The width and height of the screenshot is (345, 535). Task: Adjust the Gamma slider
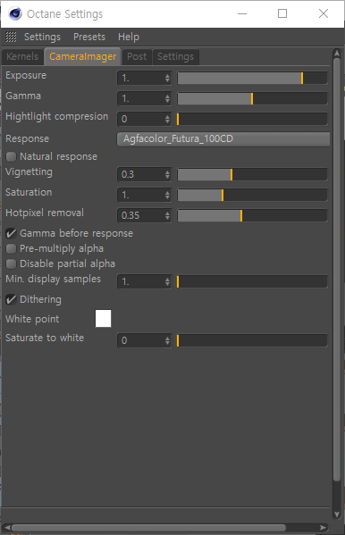[252, 98]
